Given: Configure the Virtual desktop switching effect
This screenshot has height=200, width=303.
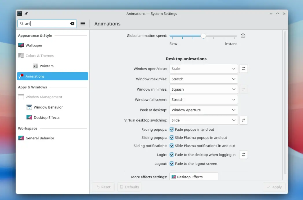Looking at the screenshot, I should pyautogui.click(x=243, y=120).
